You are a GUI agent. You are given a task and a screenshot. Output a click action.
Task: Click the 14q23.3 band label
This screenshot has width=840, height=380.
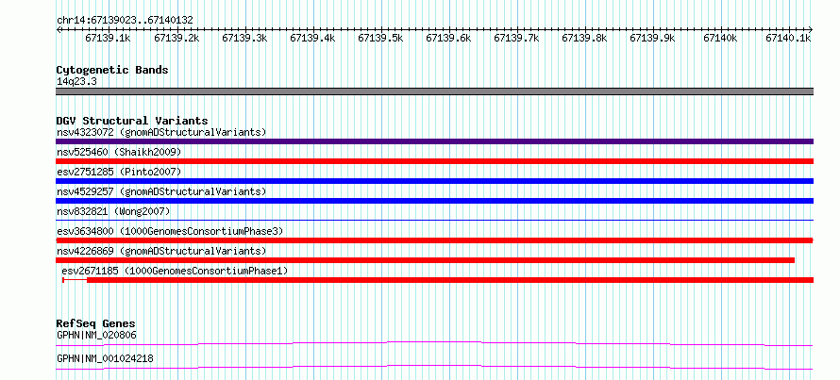[x=76, y=82]
